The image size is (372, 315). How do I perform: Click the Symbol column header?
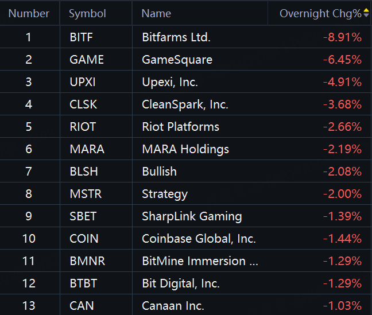coord(87,14)
